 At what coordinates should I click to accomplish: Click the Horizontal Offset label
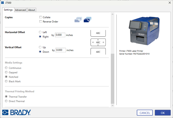[15, 32]
